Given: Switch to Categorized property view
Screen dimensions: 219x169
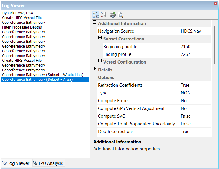Looking at the screenshot, I should [x=96, y=15].
